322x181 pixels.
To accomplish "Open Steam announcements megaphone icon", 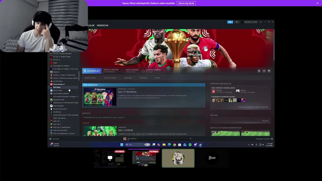I will pyautogui.click(x=230, y=22).
